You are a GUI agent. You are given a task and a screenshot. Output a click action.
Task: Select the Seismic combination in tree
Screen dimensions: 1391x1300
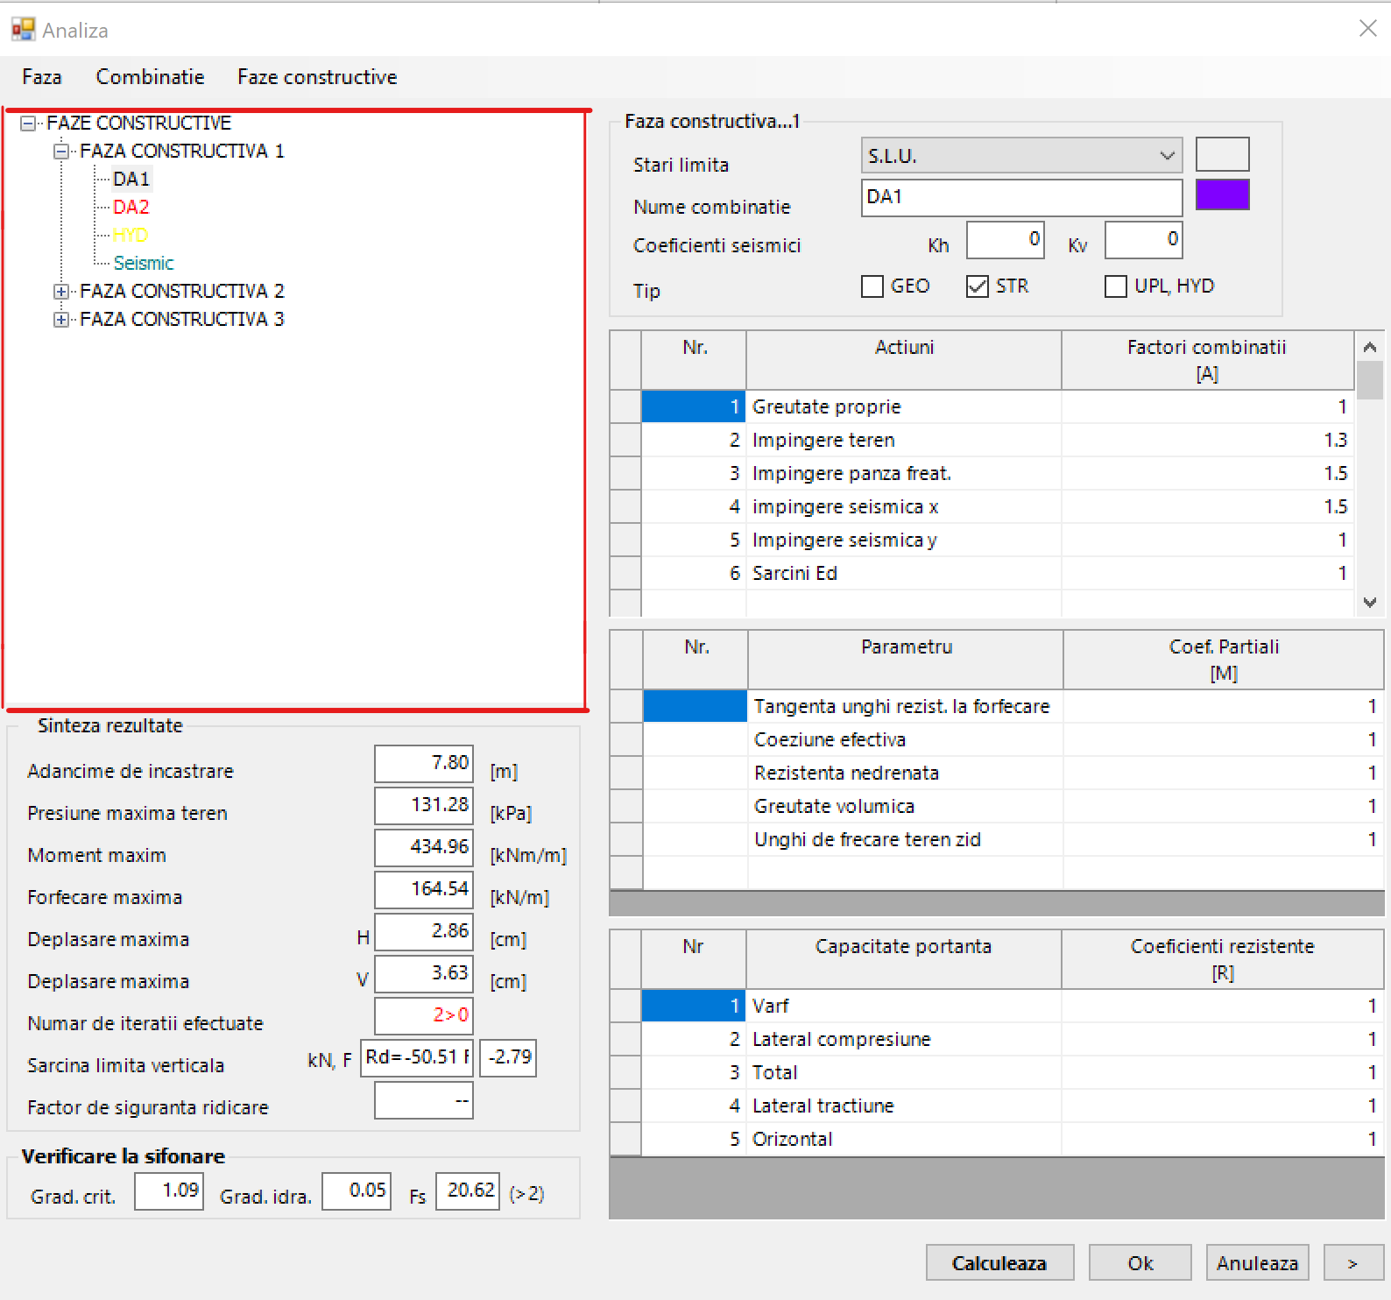[x=144, y=264]
